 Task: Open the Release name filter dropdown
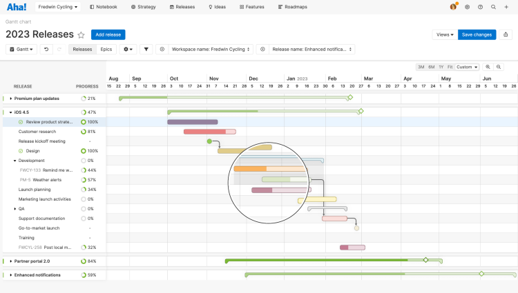point(312,50)
